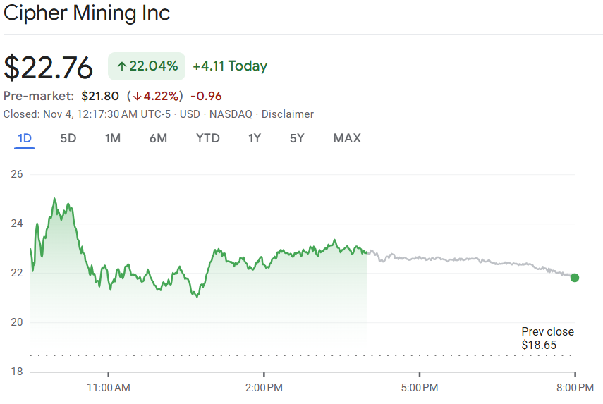Select the YTD range tab

click(208, 138)
